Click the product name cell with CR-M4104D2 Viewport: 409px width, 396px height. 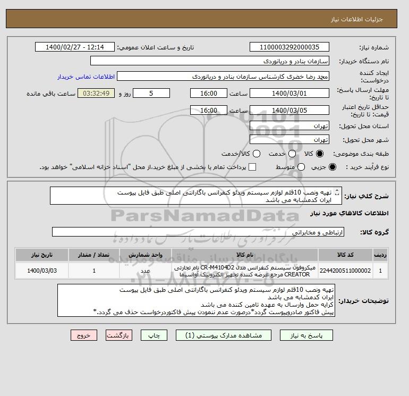[245, 271]
